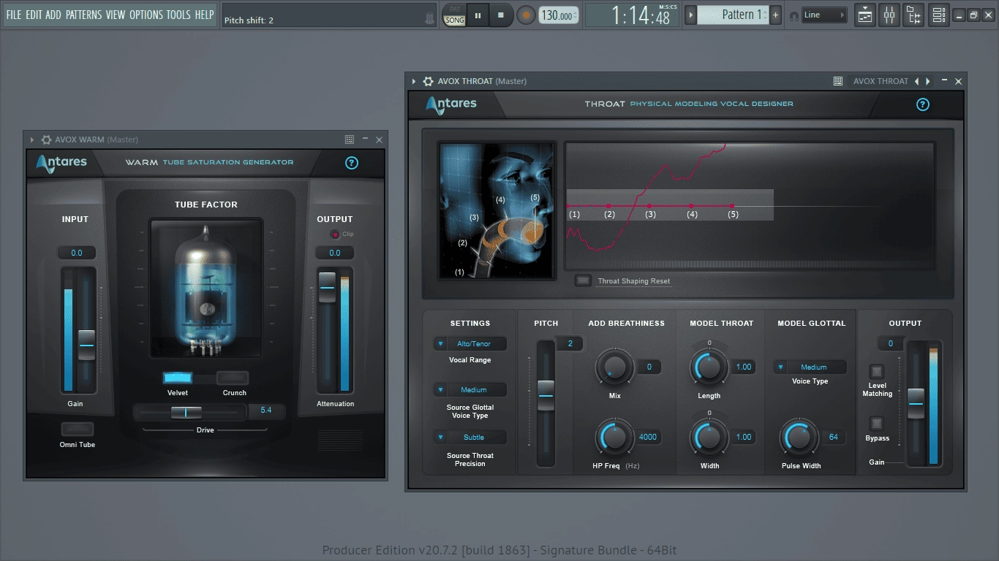999x561 pixels.
Task: Arm the record button
Action: tap(526, 15)
